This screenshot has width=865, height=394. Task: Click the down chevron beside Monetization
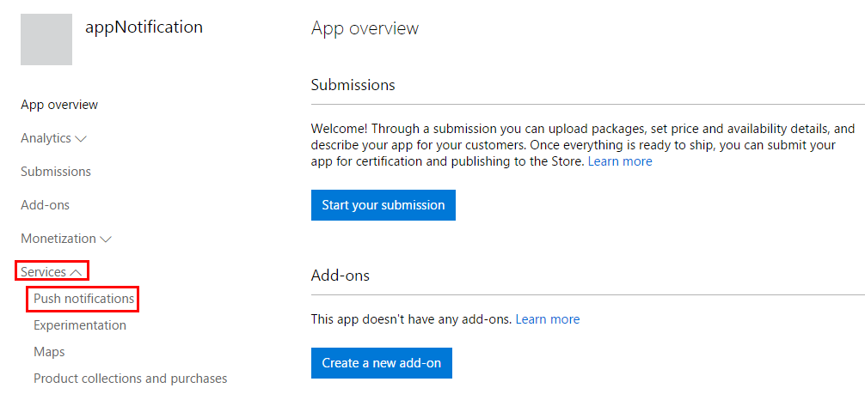point(106,239)
